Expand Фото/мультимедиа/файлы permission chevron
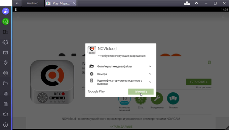This screenshot has width=229, height=130. coord(150,67)
